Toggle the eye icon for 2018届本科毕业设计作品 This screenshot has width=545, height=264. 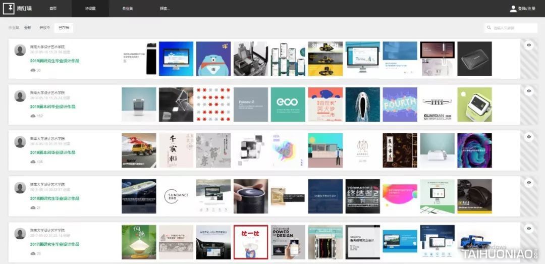click(x=529, y=137)
